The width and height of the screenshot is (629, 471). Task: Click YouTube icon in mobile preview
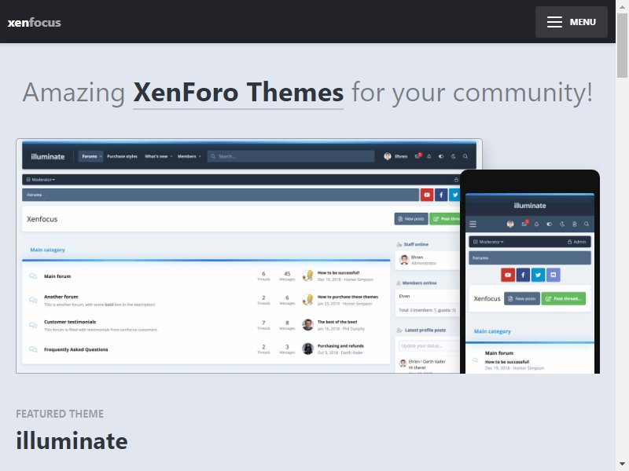[x=508, y=276]
